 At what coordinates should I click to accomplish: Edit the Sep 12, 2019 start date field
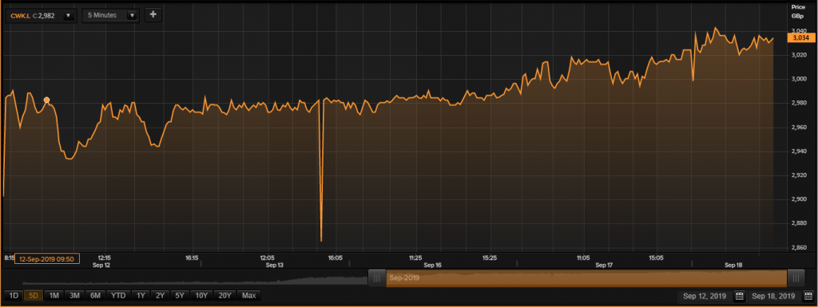coord(705,296)
